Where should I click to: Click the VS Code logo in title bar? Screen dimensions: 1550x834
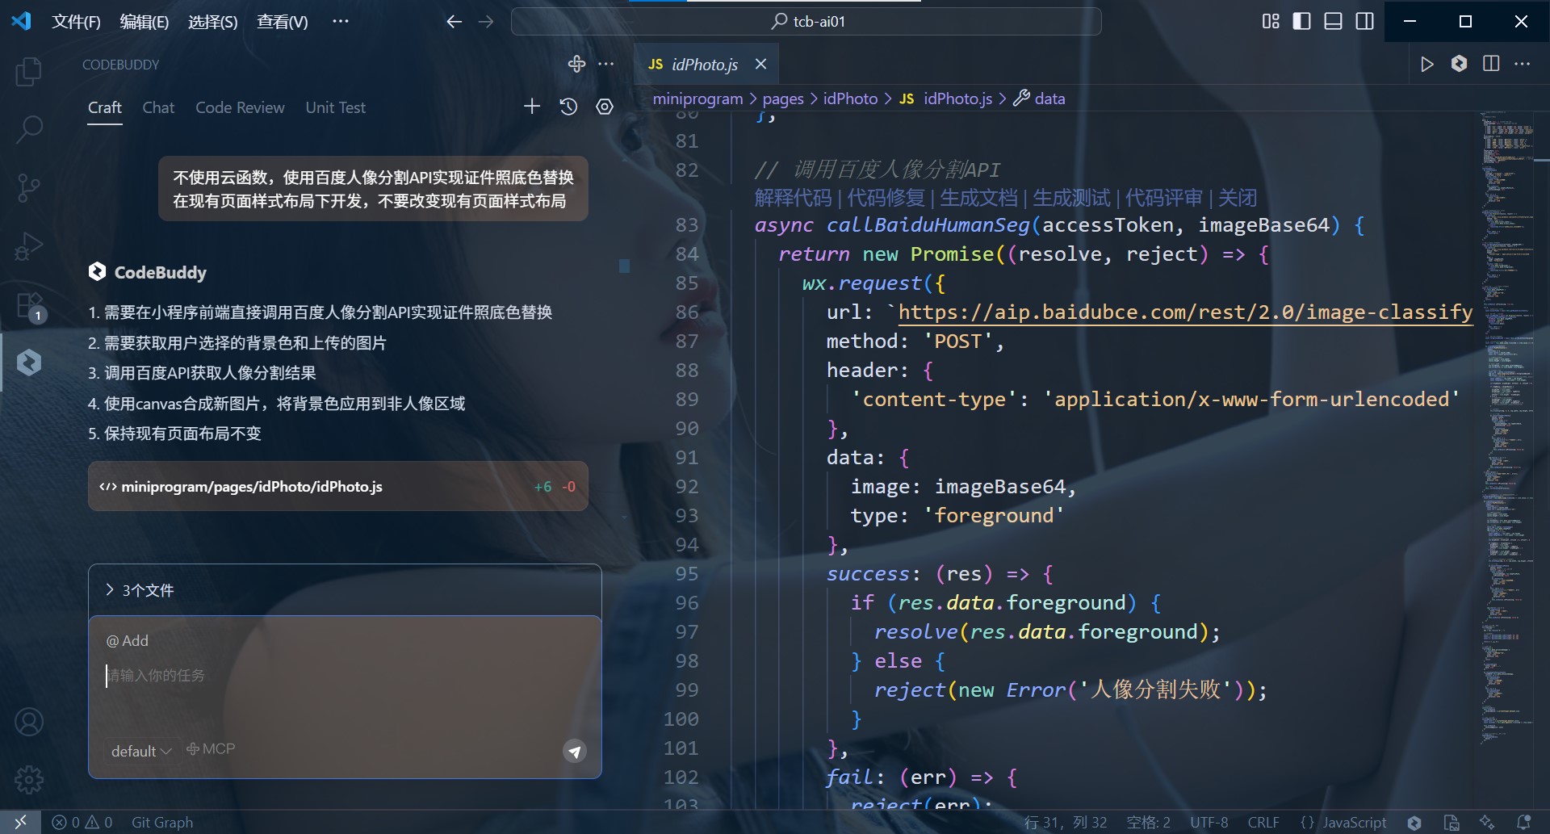[22, 22]
